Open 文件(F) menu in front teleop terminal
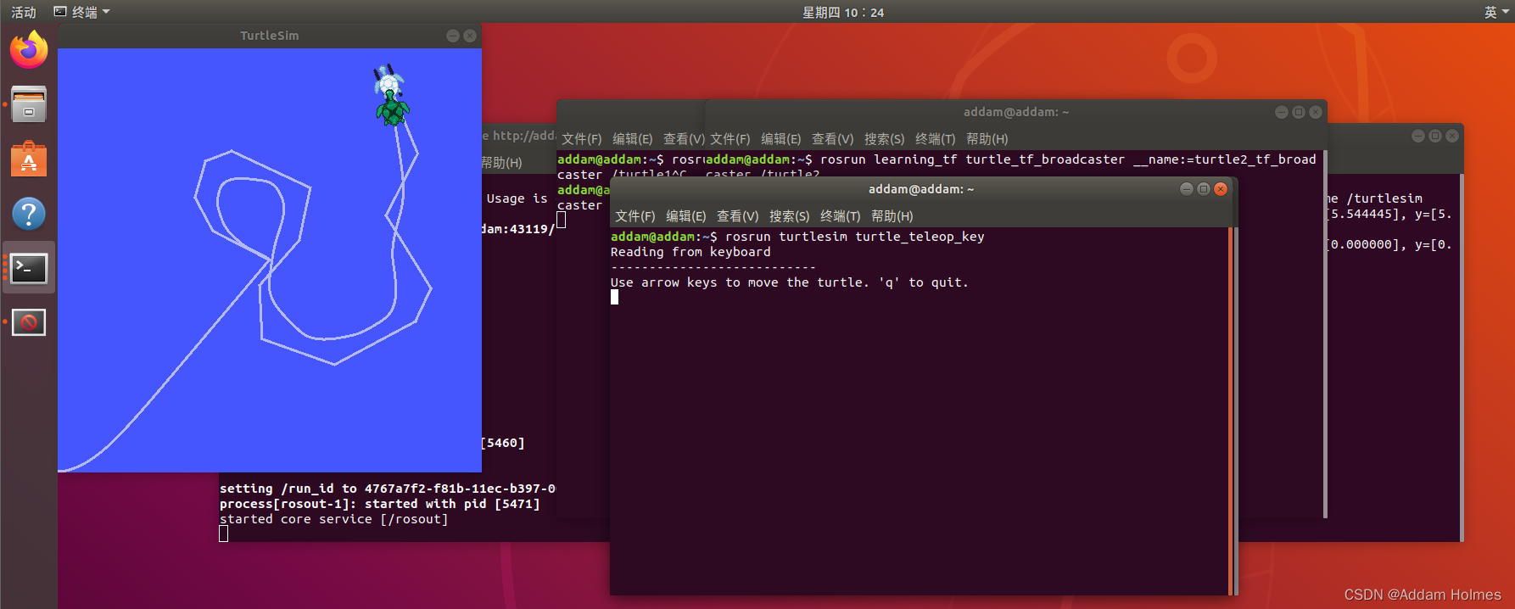 pos(635,216)
